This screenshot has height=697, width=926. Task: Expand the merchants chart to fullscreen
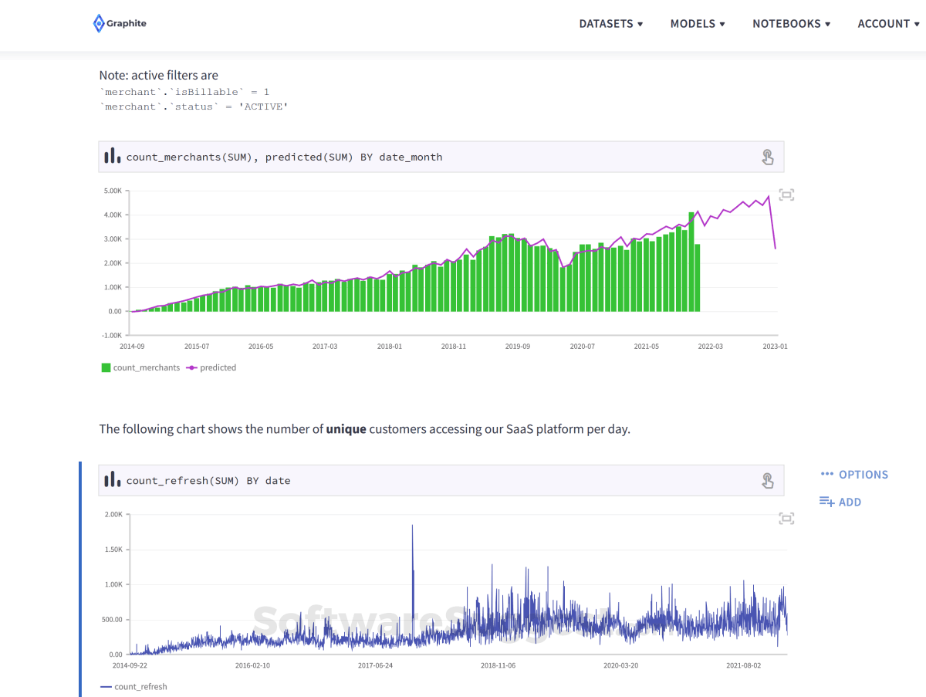[x=786, y=195]
